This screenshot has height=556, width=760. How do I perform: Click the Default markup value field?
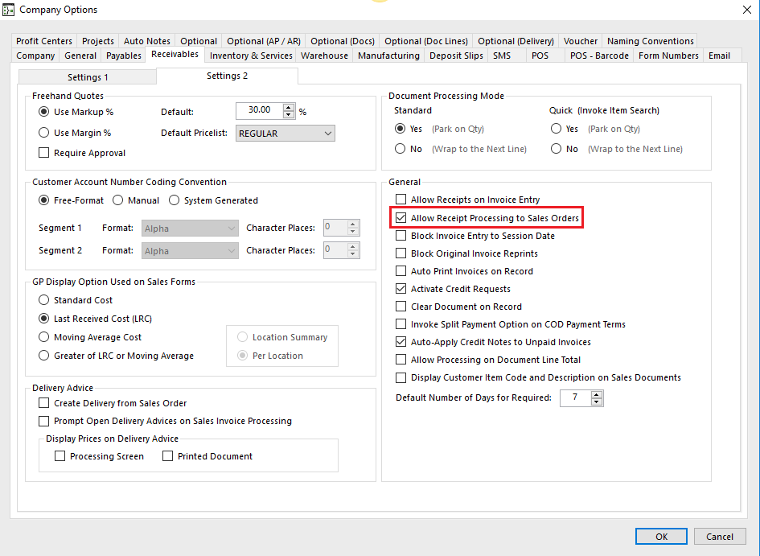[260, 110]
